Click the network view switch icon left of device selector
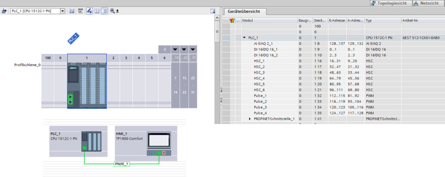 pyautogui.click(x=4, y=11)
